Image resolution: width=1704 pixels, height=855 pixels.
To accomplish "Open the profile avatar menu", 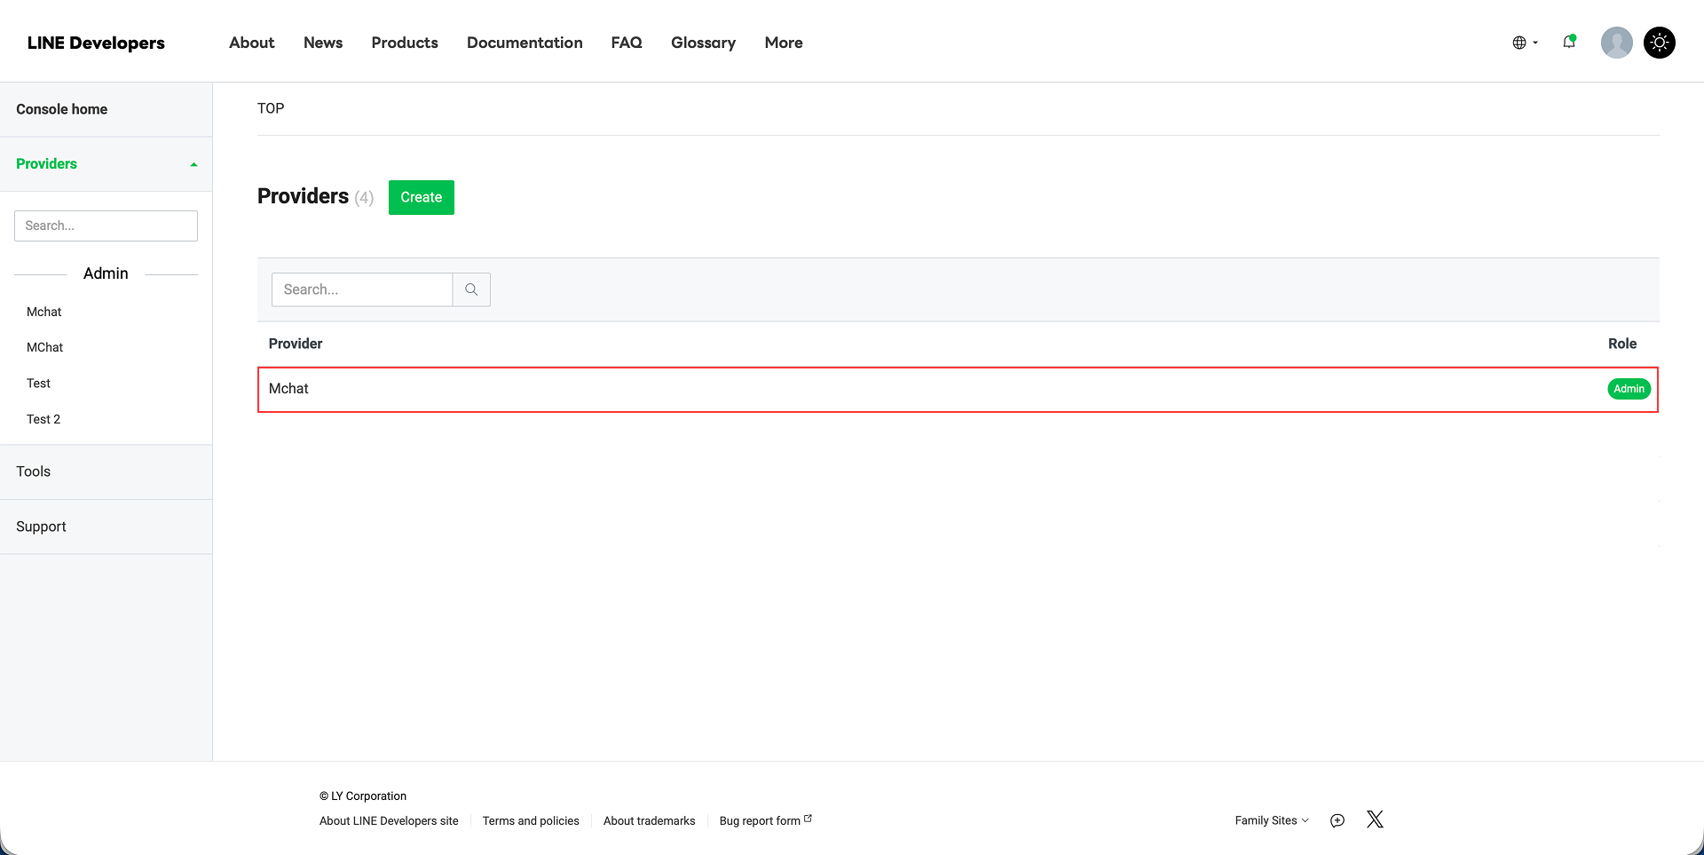I will tap(1615, 42).
